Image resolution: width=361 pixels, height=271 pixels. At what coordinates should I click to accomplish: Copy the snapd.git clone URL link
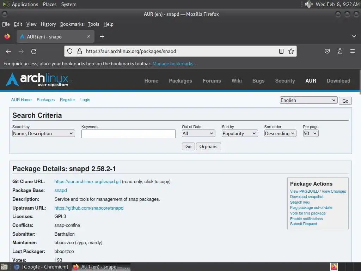[88, 182]
